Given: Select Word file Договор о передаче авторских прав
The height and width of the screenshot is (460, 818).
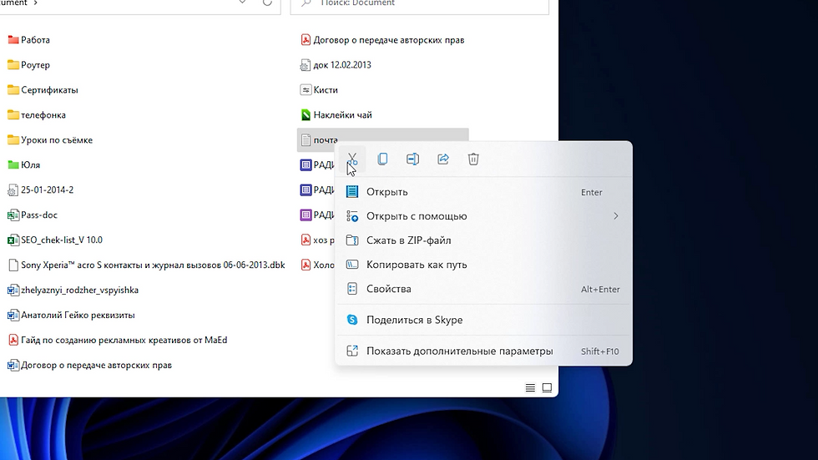Looking at the screenshot, I should pos(89,365).
